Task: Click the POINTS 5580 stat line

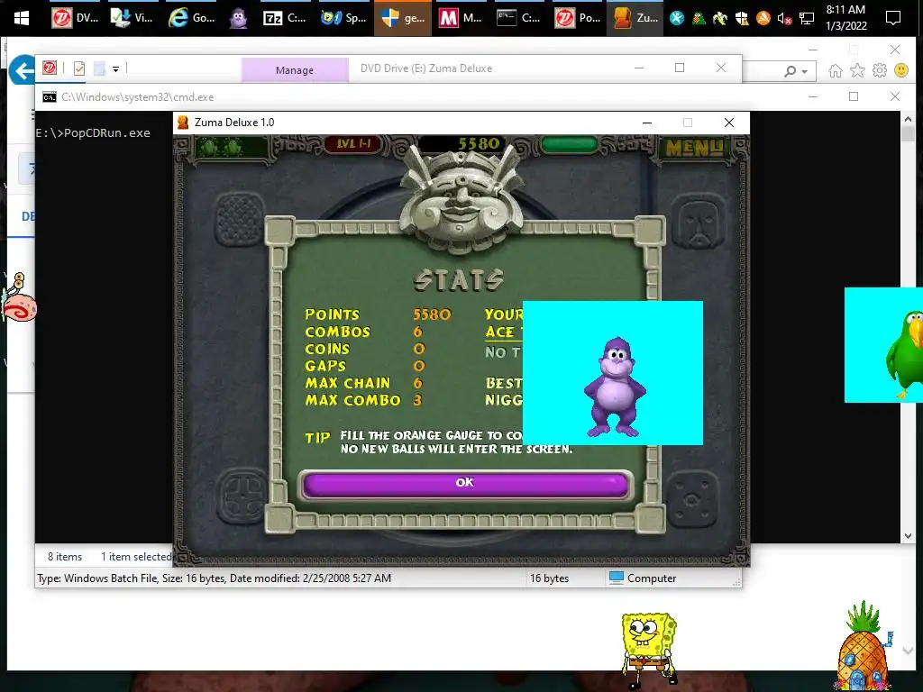Action: click(x=378, y=314)
